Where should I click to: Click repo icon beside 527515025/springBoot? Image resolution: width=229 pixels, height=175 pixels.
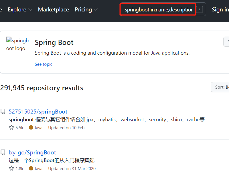[x=3, y=112]
